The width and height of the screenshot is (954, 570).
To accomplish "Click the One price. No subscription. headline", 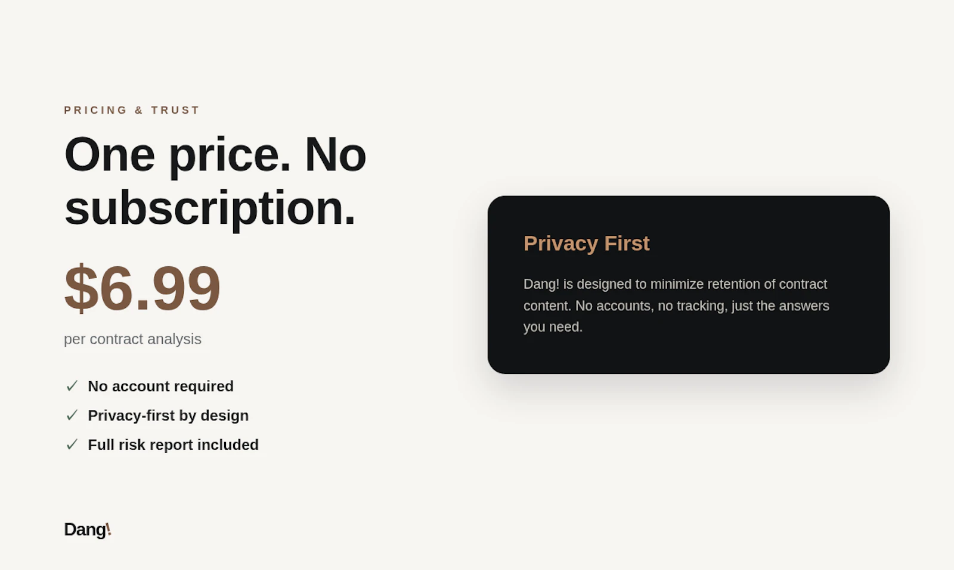I will pos(215,181).
